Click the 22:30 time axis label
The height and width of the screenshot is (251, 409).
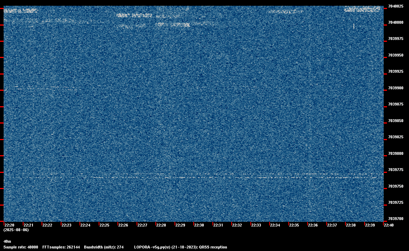199,225
